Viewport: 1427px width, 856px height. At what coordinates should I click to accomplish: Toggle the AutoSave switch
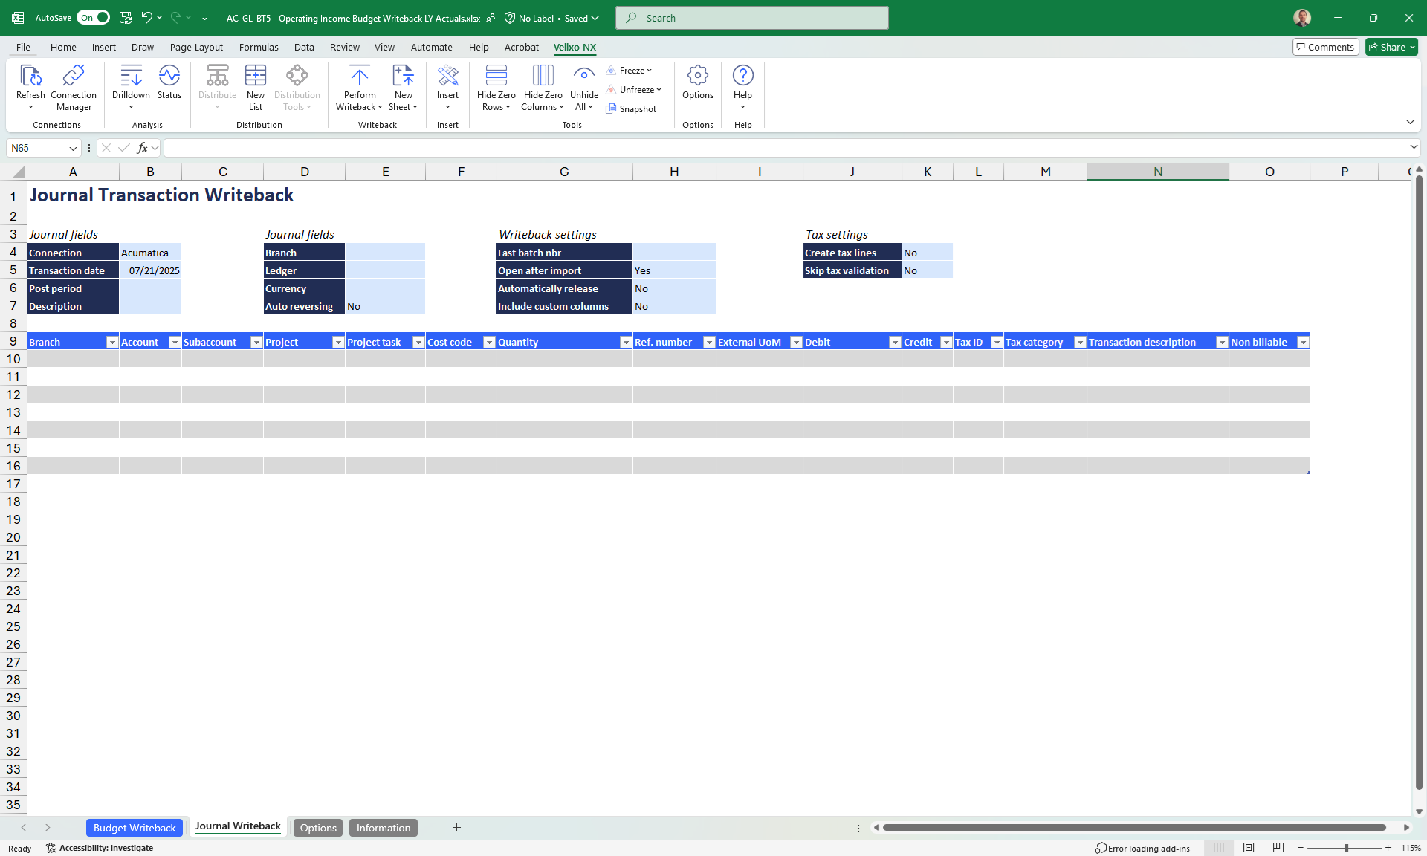coord(94,18)
